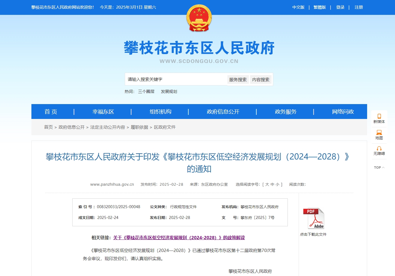Image resolution: width=395 pixels, height=276 pixels.
Task: Click the 无障碍 headphone icon
Action: point(379,148)
